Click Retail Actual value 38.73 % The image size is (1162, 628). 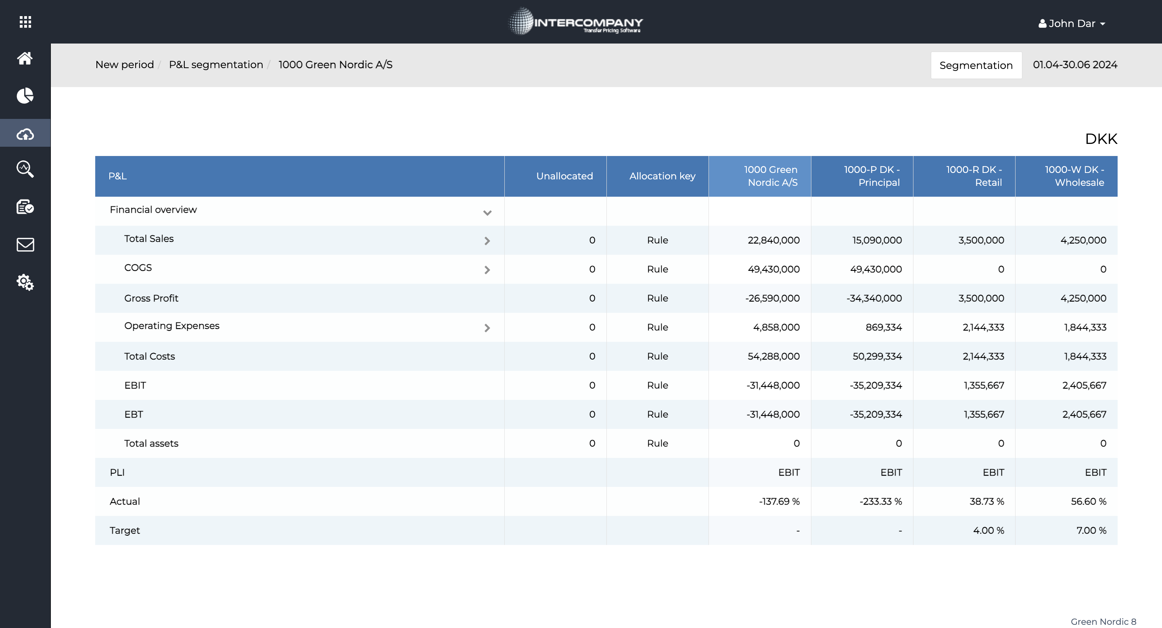pyautogui.click(x=987, y=501)
